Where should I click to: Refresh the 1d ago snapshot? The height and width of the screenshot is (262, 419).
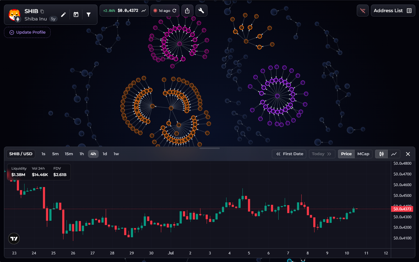pyautogui.click(x=174, y=11)
